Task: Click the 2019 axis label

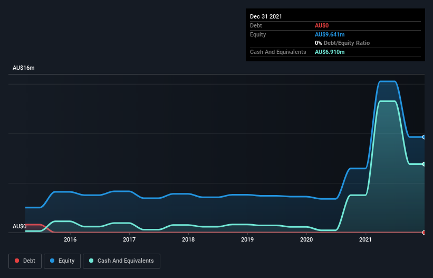Action: point(247,239)
